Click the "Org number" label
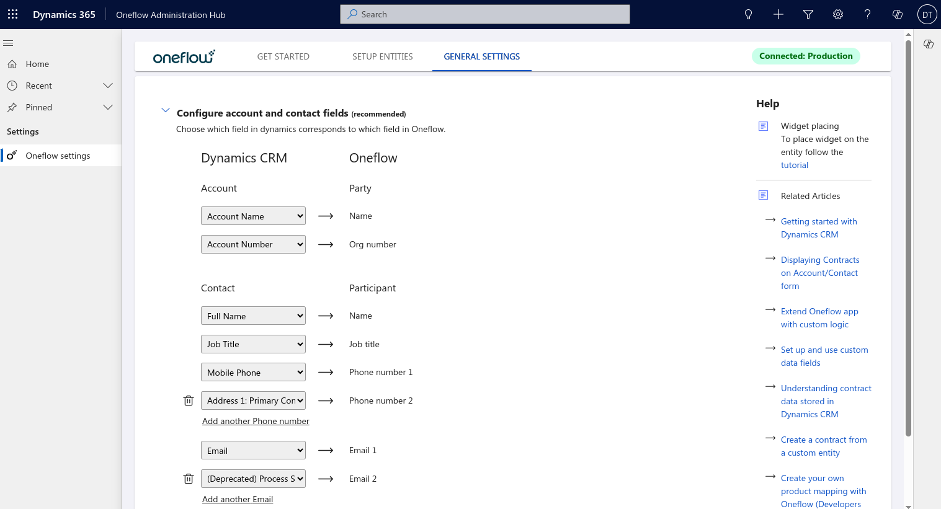 (x=372, y=244)
